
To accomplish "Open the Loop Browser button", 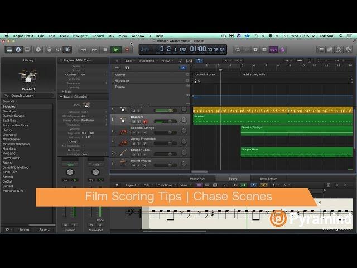I will [x=339, y=50].
